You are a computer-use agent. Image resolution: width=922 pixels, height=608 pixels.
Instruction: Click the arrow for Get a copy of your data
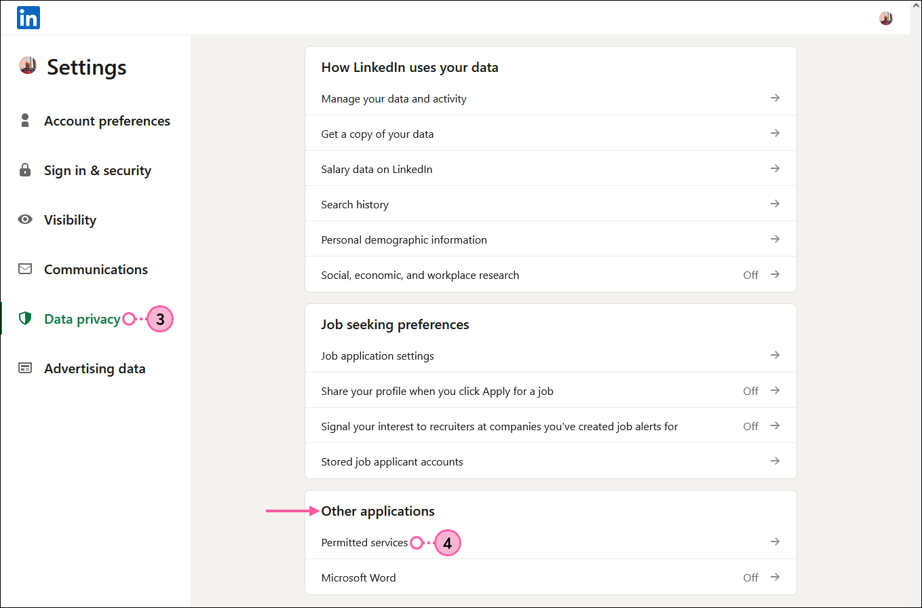[775, 133]
